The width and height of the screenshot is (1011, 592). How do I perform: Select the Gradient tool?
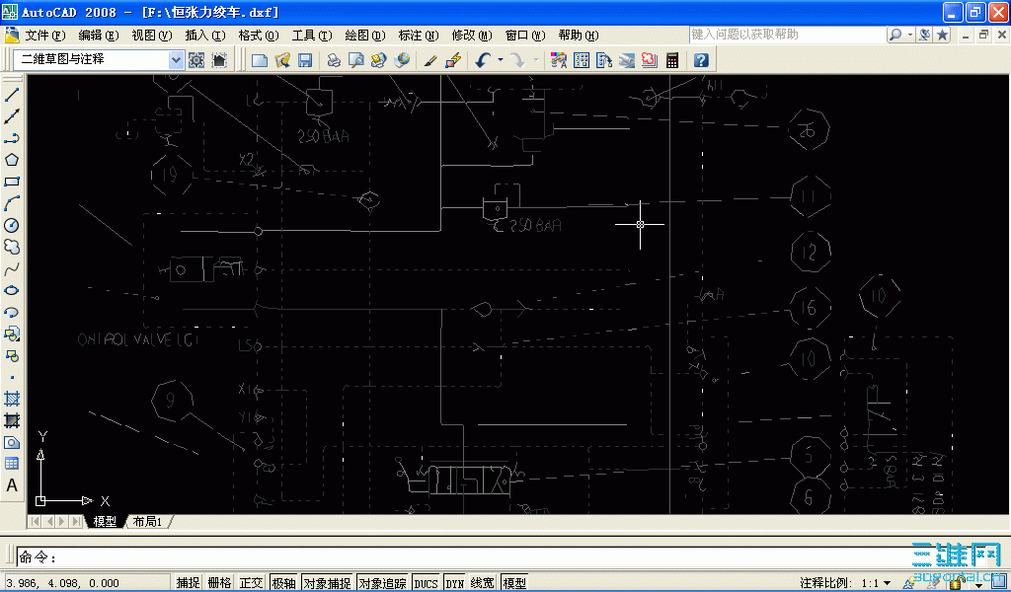click(12, 420)
